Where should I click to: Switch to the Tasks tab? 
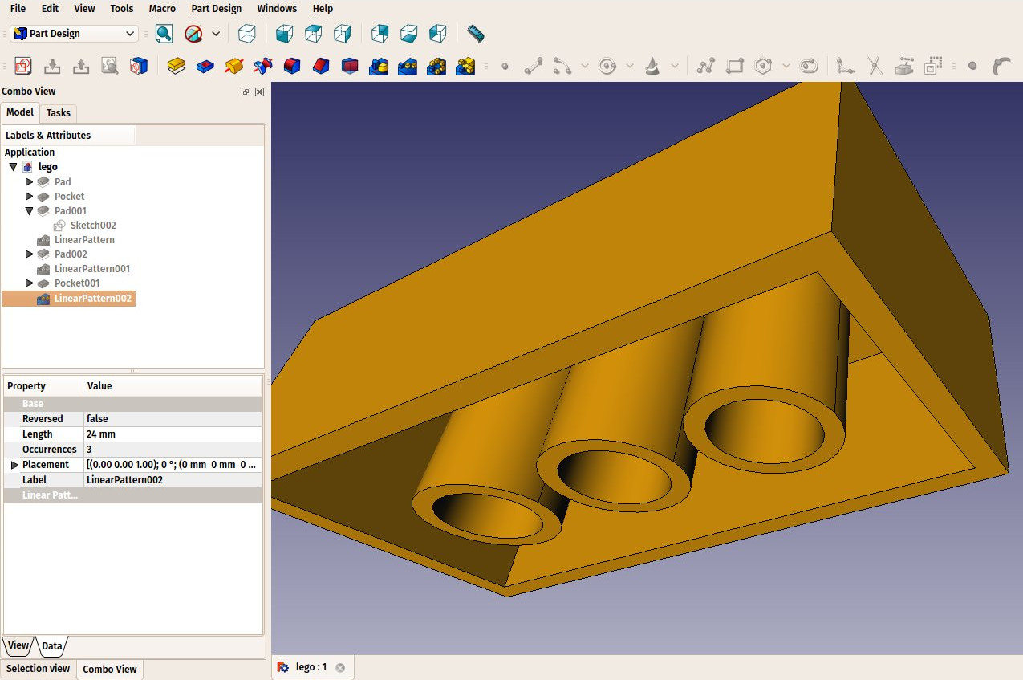(x=59, y=113)
